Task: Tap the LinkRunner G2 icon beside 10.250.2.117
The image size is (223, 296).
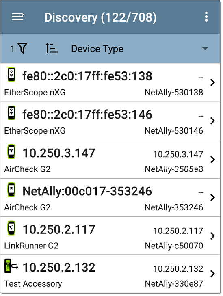Action: click(11, 228)
